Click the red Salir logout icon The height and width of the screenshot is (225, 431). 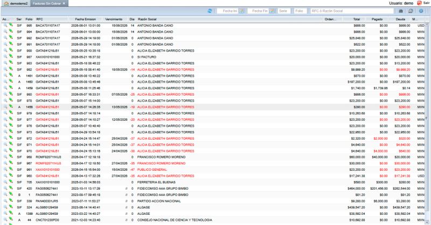click(x=419, y=3)
